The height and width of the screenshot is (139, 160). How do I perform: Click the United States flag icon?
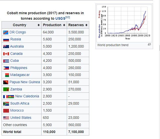6,118
